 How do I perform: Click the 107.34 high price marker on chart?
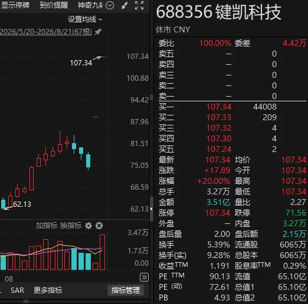pos(81,63)
